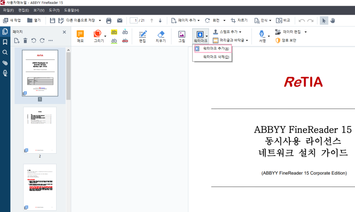This screenshot has width=355, height=212.
Task: Select the strikethrough text tool
Action: [x=125, y=41]
